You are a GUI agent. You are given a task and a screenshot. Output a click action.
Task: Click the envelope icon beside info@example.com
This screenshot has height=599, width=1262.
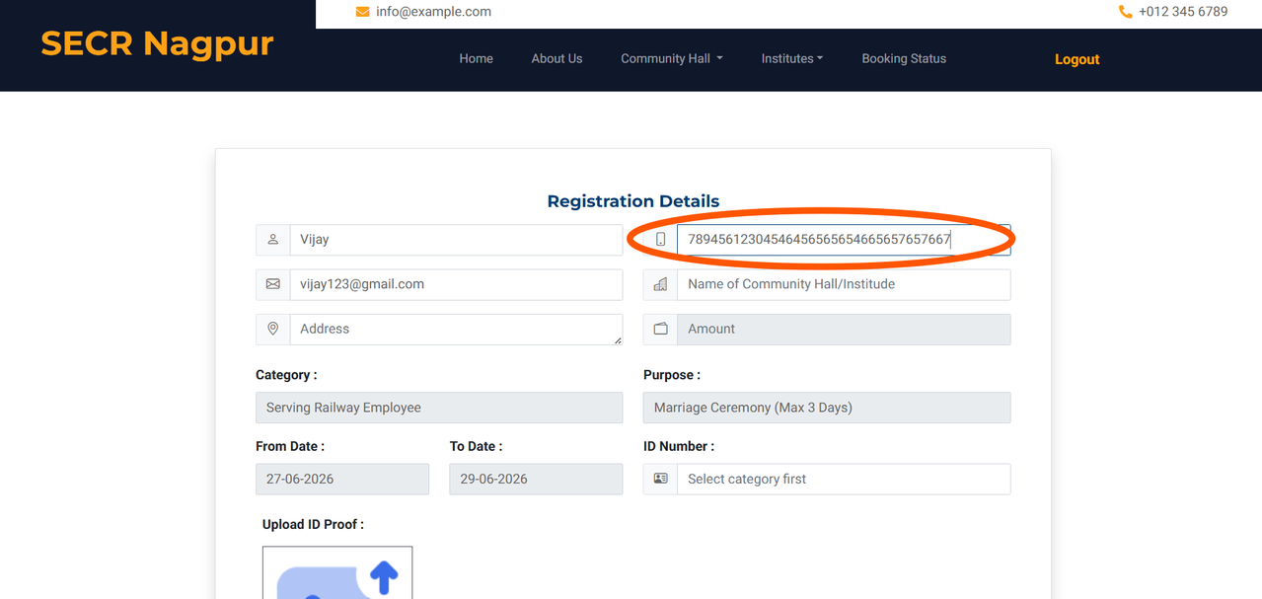pyautogui.click(x=362, y=12)
